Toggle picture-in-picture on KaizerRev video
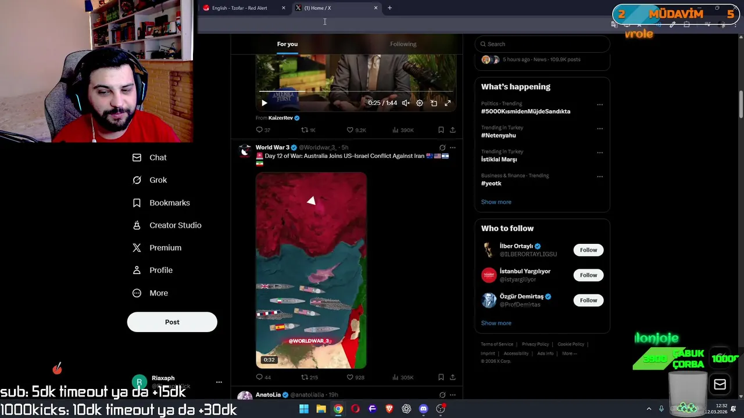This screenshot has width=744, height=418. click(x=434, y=103)
